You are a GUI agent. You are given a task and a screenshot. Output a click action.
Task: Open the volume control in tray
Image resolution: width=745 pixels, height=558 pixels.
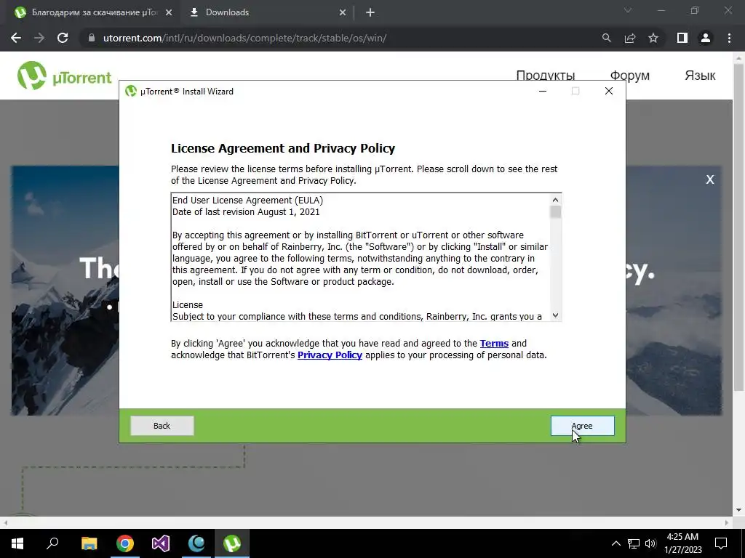coord(650,543)
